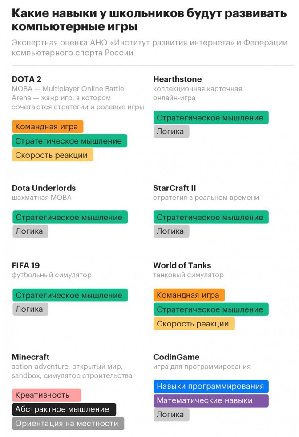Click the "Логика" tag under Hearthstone
This screenshot has height=437, width=299.
(x=171, y=132)
